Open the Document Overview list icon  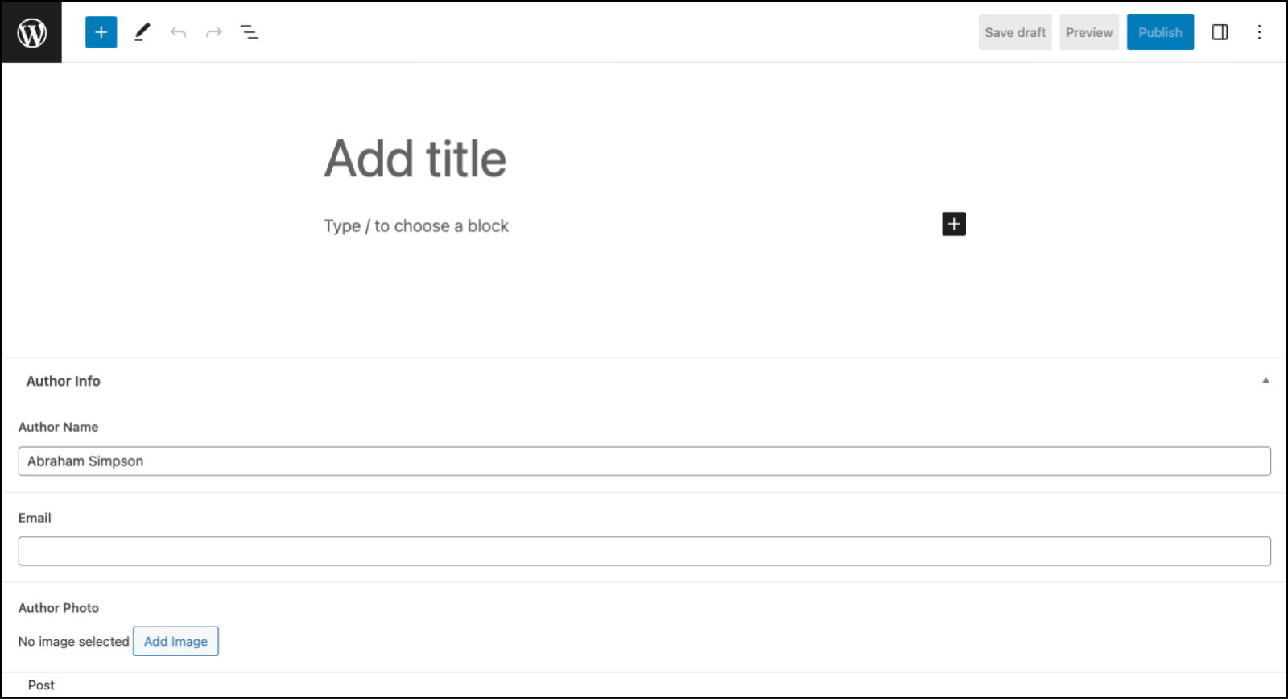250,32
